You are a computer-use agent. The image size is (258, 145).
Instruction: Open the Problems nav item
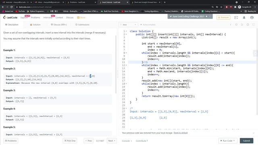[35, 18]
